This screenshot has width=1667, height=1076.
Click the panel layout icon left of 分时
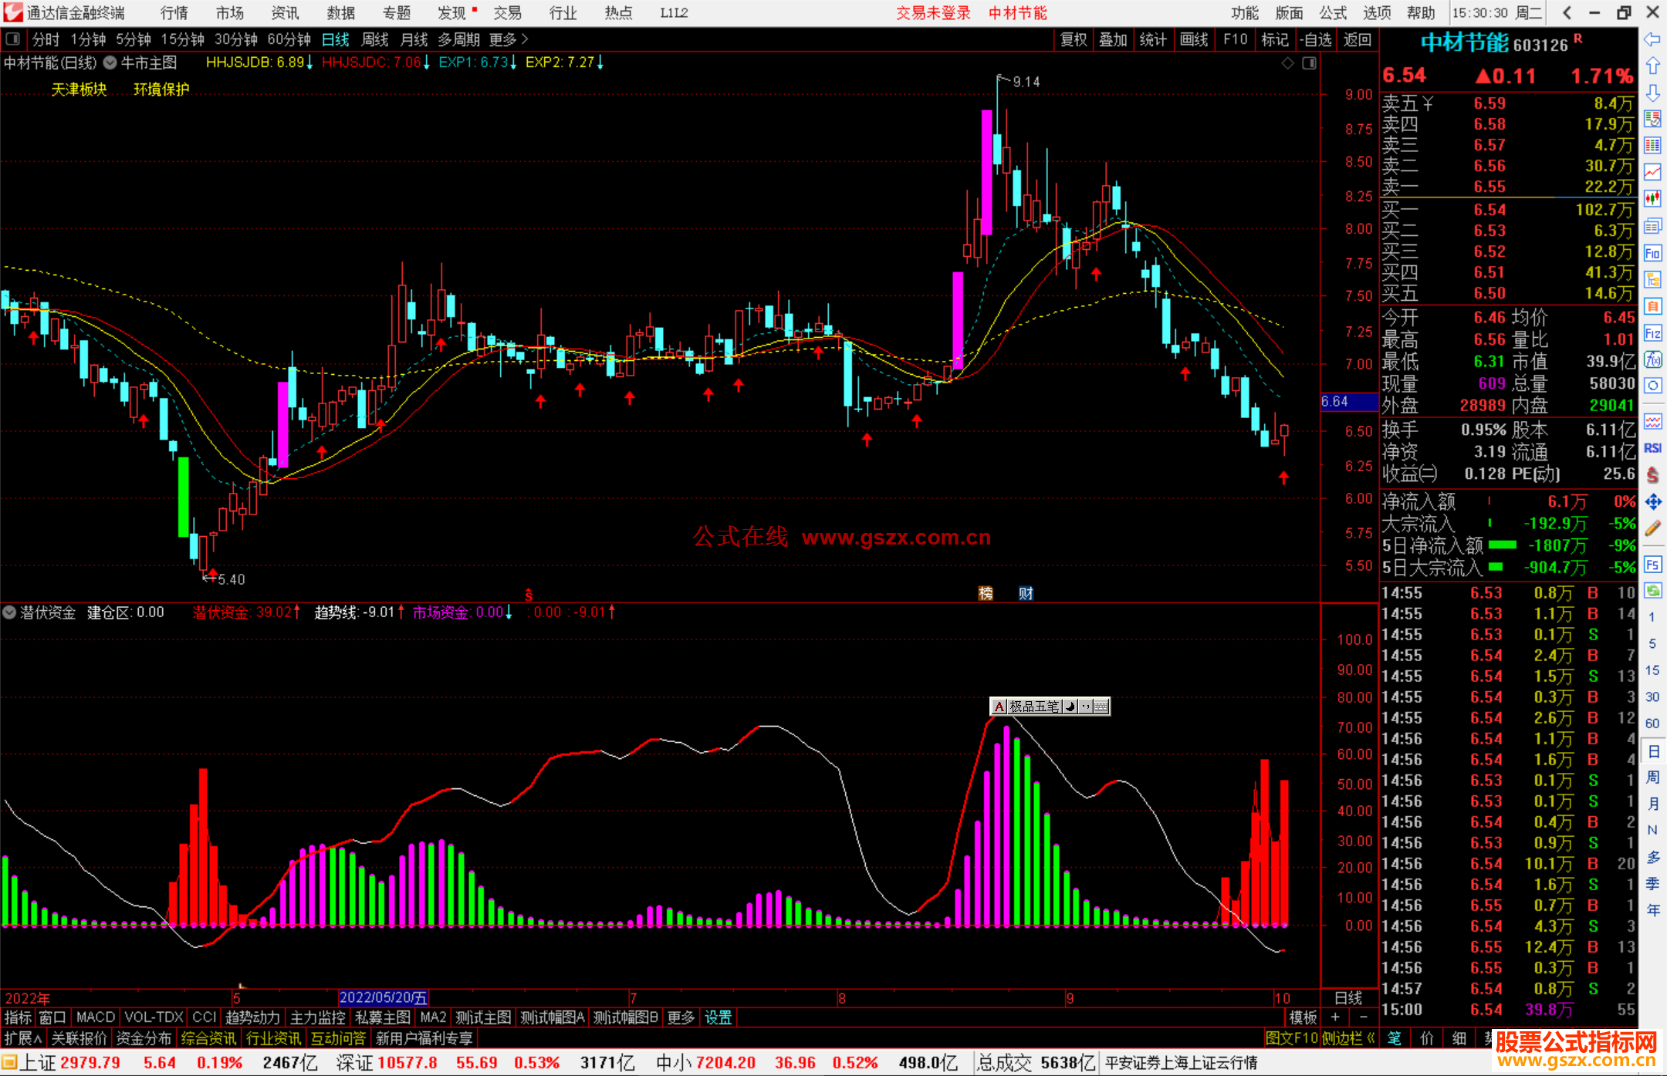(13, 39)
